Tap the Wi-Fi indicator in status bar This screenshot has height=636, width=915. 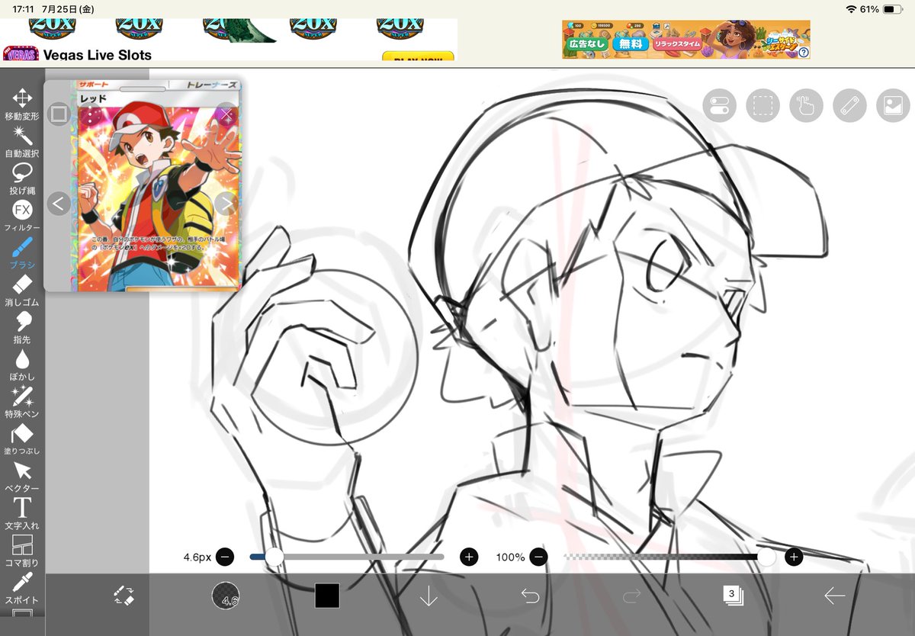pos(852,9)
